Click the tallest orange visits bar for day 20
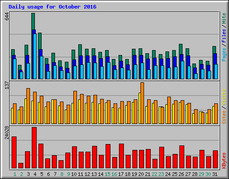The width and height of the screenshot is (229, 179). [x=142, y=103]
